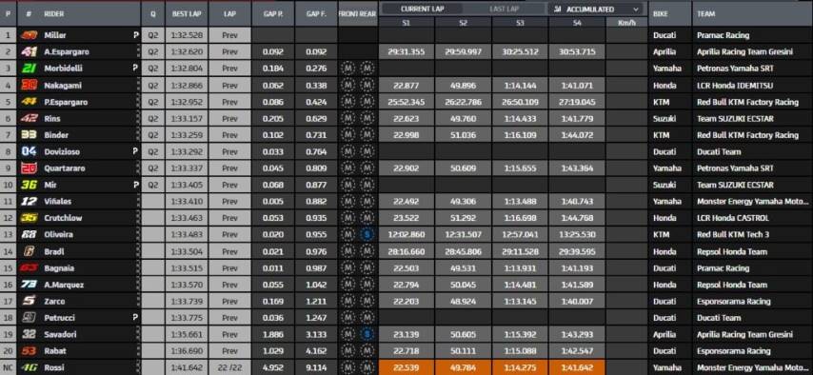
Task: Click the Km/h column header
Action: point(626,22)
